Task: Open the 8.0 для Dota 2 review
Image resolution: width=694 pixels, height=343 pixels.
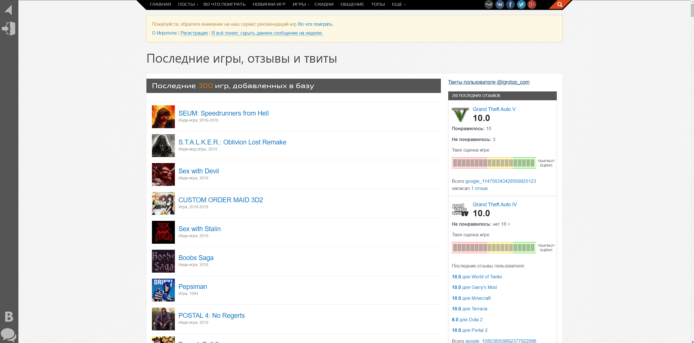Action: click(467, 320)
